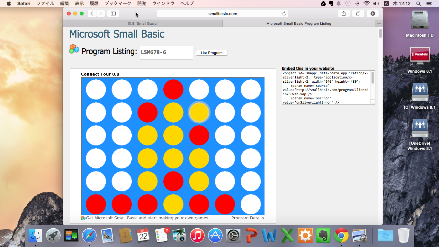Open the volume control in the menu bar
The width and height of the screenshot is (439, 247).
point(376,4)
